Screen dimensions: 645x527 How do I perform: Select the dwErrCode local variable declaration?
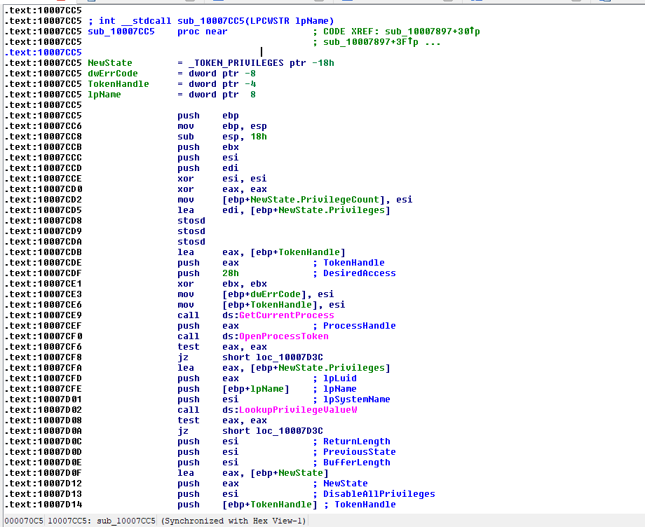pyautogui.click(x=112, y=74)
